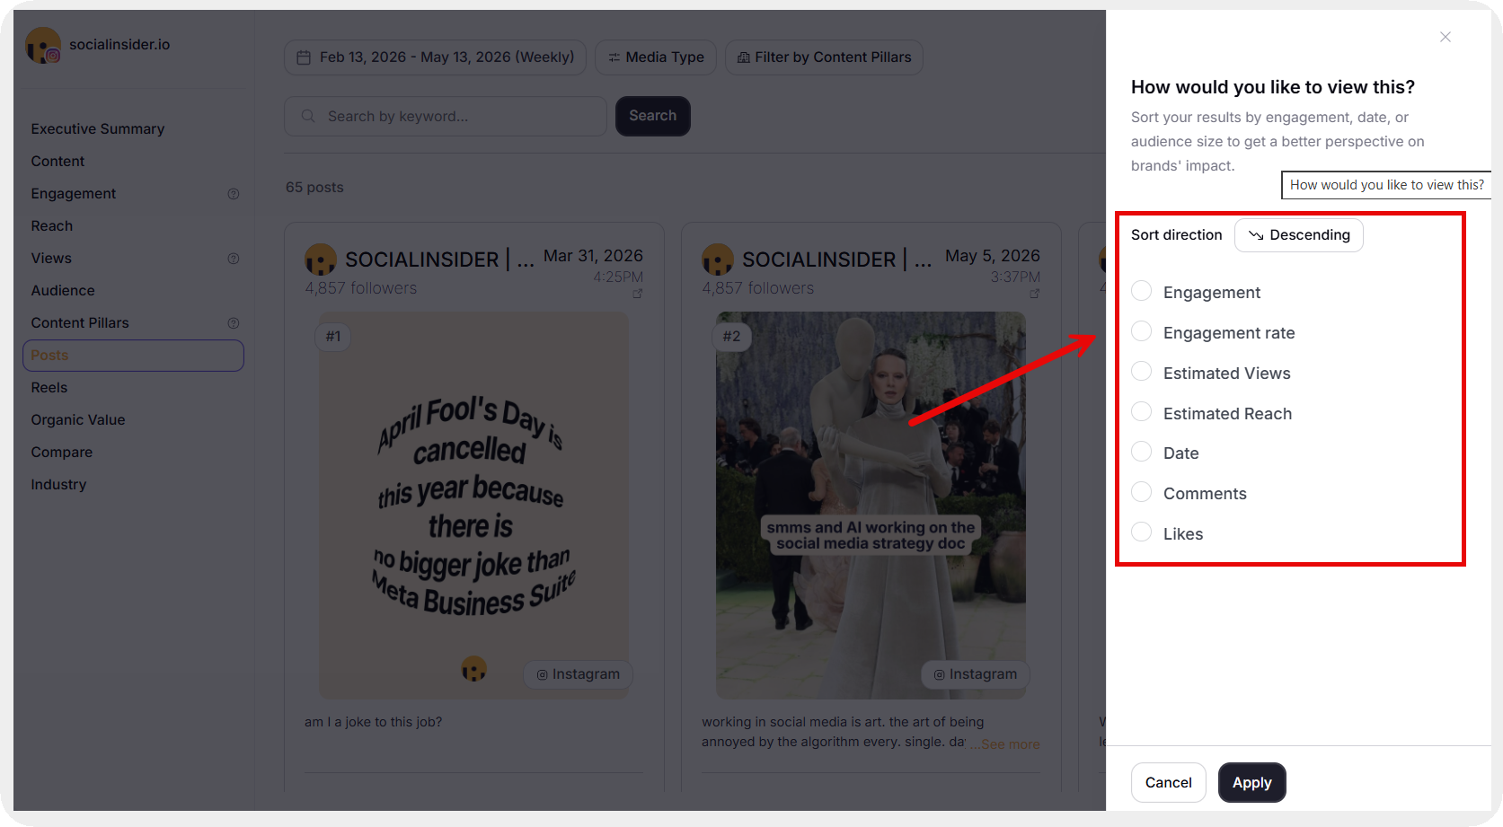Click the #1 rank badge
This screenshot has height=827, width=1503.
[333, 337]
